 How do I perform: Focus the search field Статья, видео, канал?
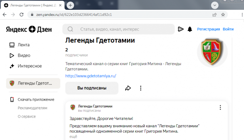click(x=119, y=29)
